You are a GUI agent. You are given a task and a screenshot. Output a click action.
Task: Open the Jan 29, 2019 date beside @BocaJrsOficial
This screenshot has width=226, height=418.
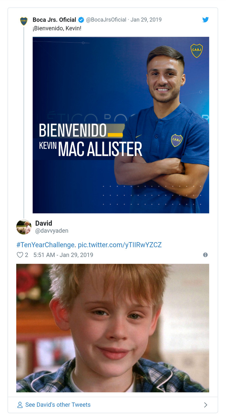pyautogui.click(x=146, y=20)
